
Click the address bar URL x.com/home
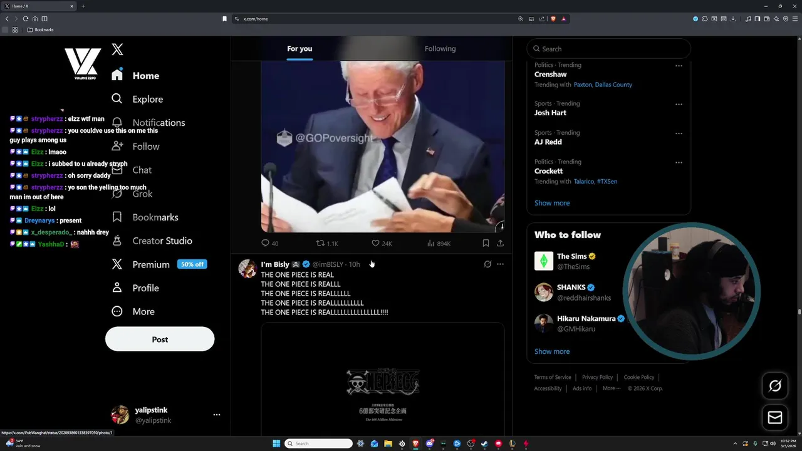(x=256, y=19)
